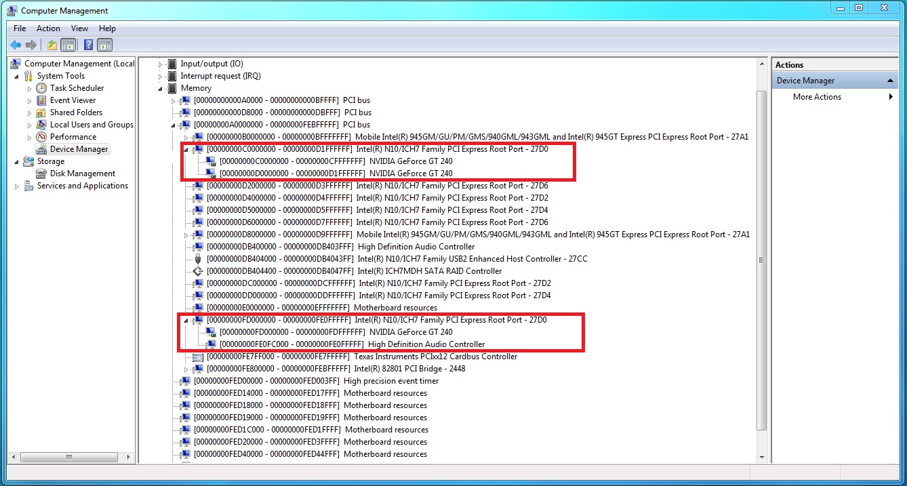Open More Actions in the Actions pane
The height and width of the screenshot is (486, 907).
[817, 97]
